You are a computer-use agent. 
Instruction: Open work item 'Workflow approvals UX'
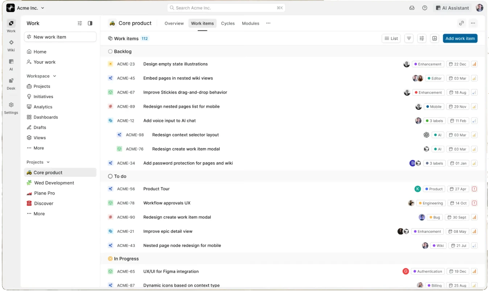click(167, 203)
